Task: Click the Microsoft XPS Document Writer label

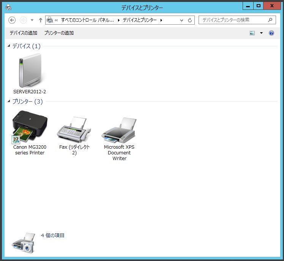Action: click(x=119, y=153)
